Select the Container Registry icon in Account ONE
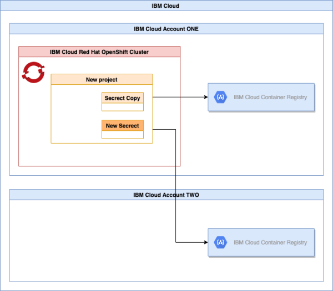The image size is (333, 291). point(220,98)
